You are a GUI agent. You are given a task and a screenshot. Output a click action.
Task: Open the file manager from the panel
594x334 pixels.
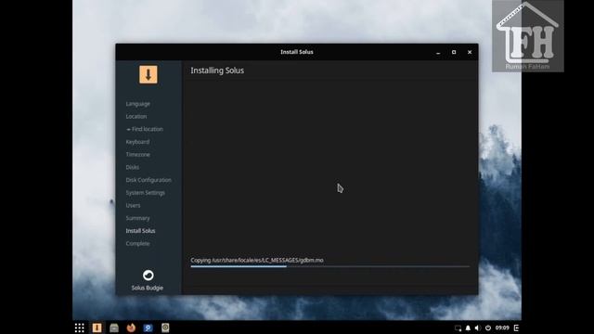pyautogui.click(x=114, y=328)
